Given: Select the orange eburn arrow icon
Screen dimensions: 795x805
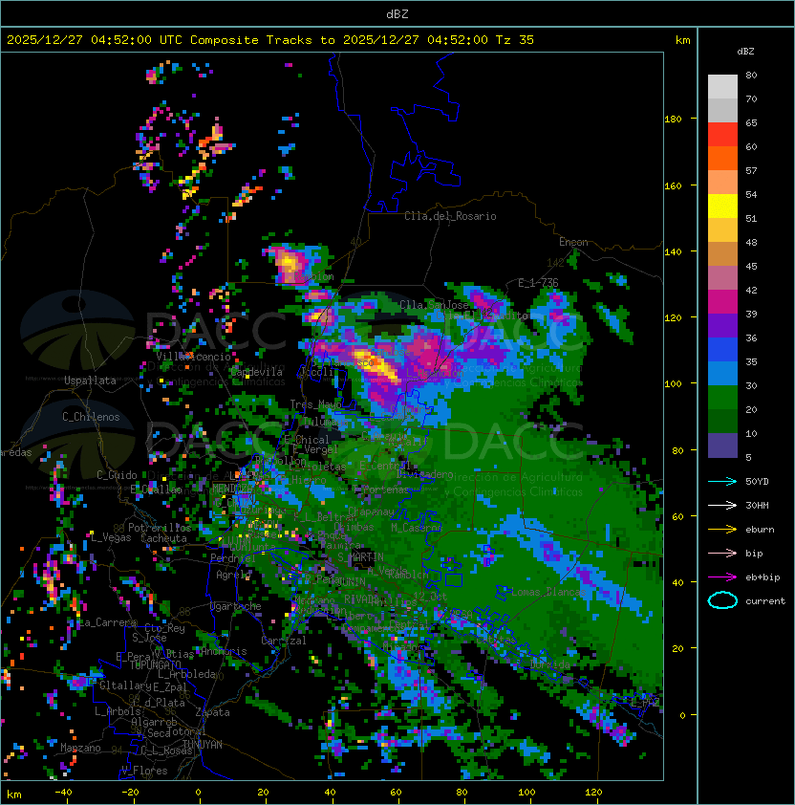Looking at the screenshot, I should pos(722,529).
